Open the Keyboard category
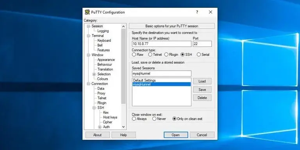 tap(104, 40)
